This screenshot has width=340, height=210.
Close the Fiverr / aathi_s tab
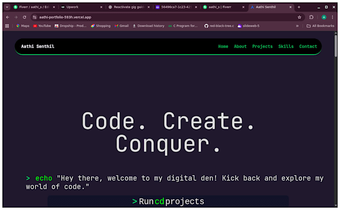[54, 7]
